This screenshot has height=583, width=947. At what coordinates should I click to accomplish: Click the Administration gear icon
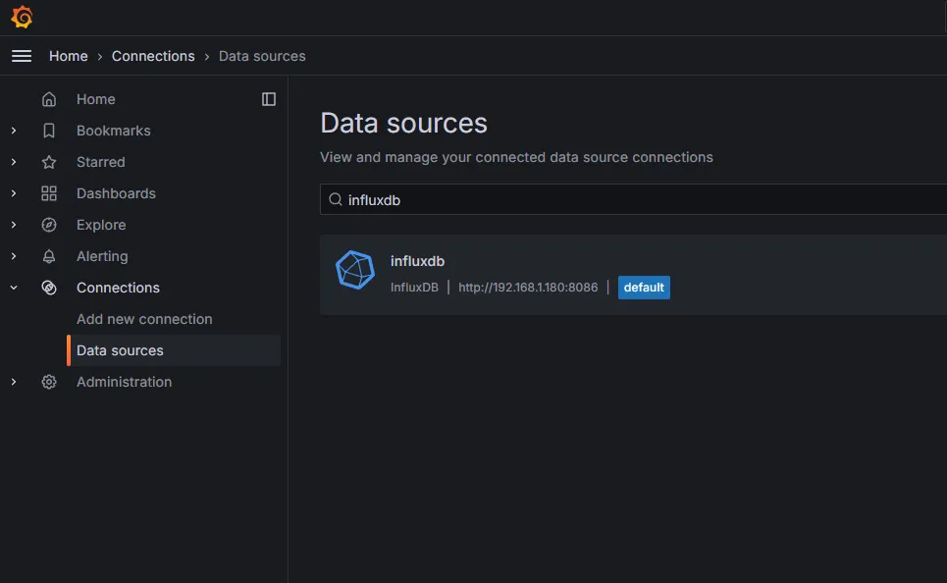click(x=49, y=382)
